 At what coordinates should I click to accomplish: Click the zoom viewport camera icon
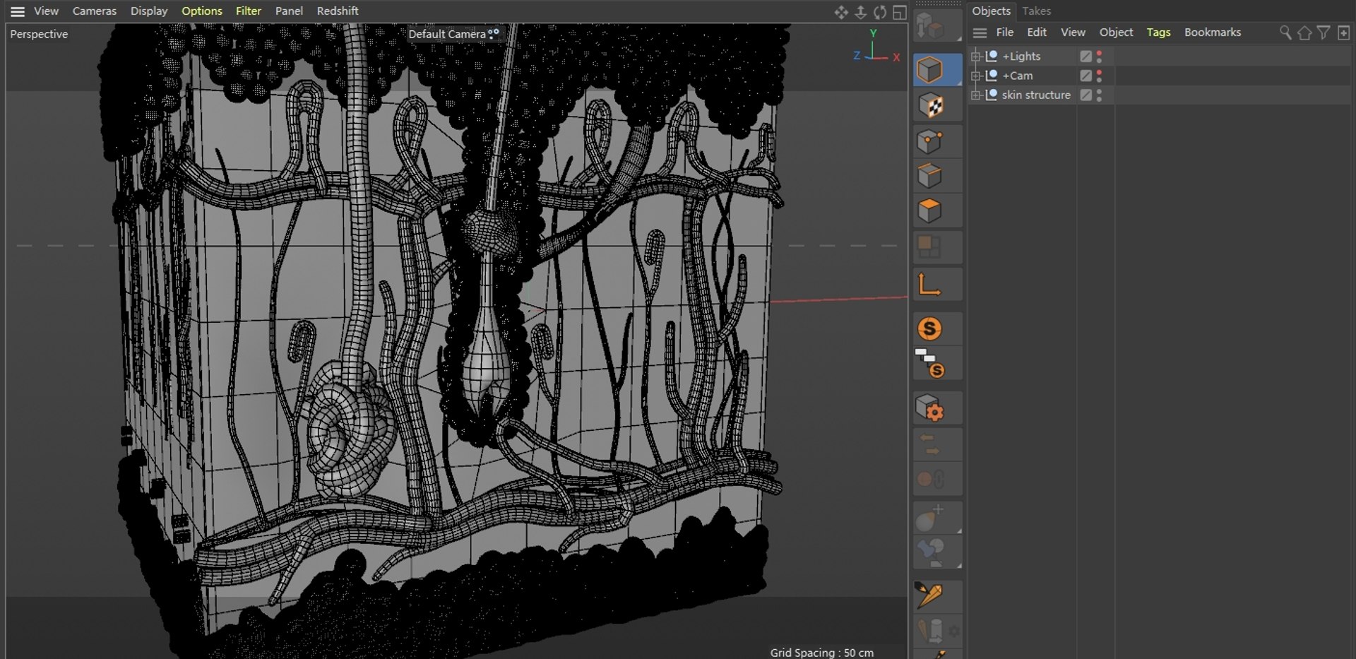click(x=861, y=12)
